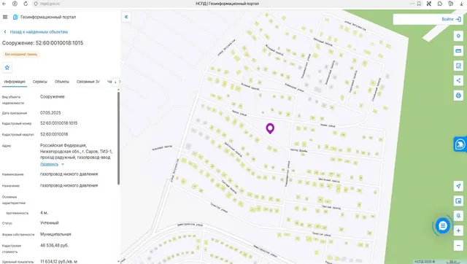Image resolution: width=467 pixels, height=264 pixels.
Task: Open the hamburger menu of the portal
Action: (x=5, y=17)
